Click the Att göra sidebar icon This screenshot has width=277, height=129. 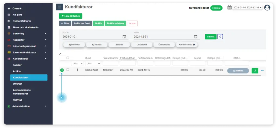pyautogui.click(x=9, y=15)
